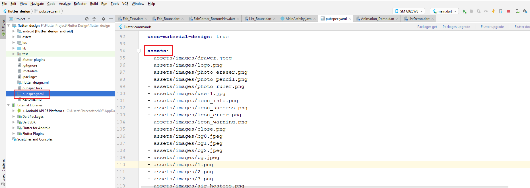Open the VCS menu

pos(125,4)
